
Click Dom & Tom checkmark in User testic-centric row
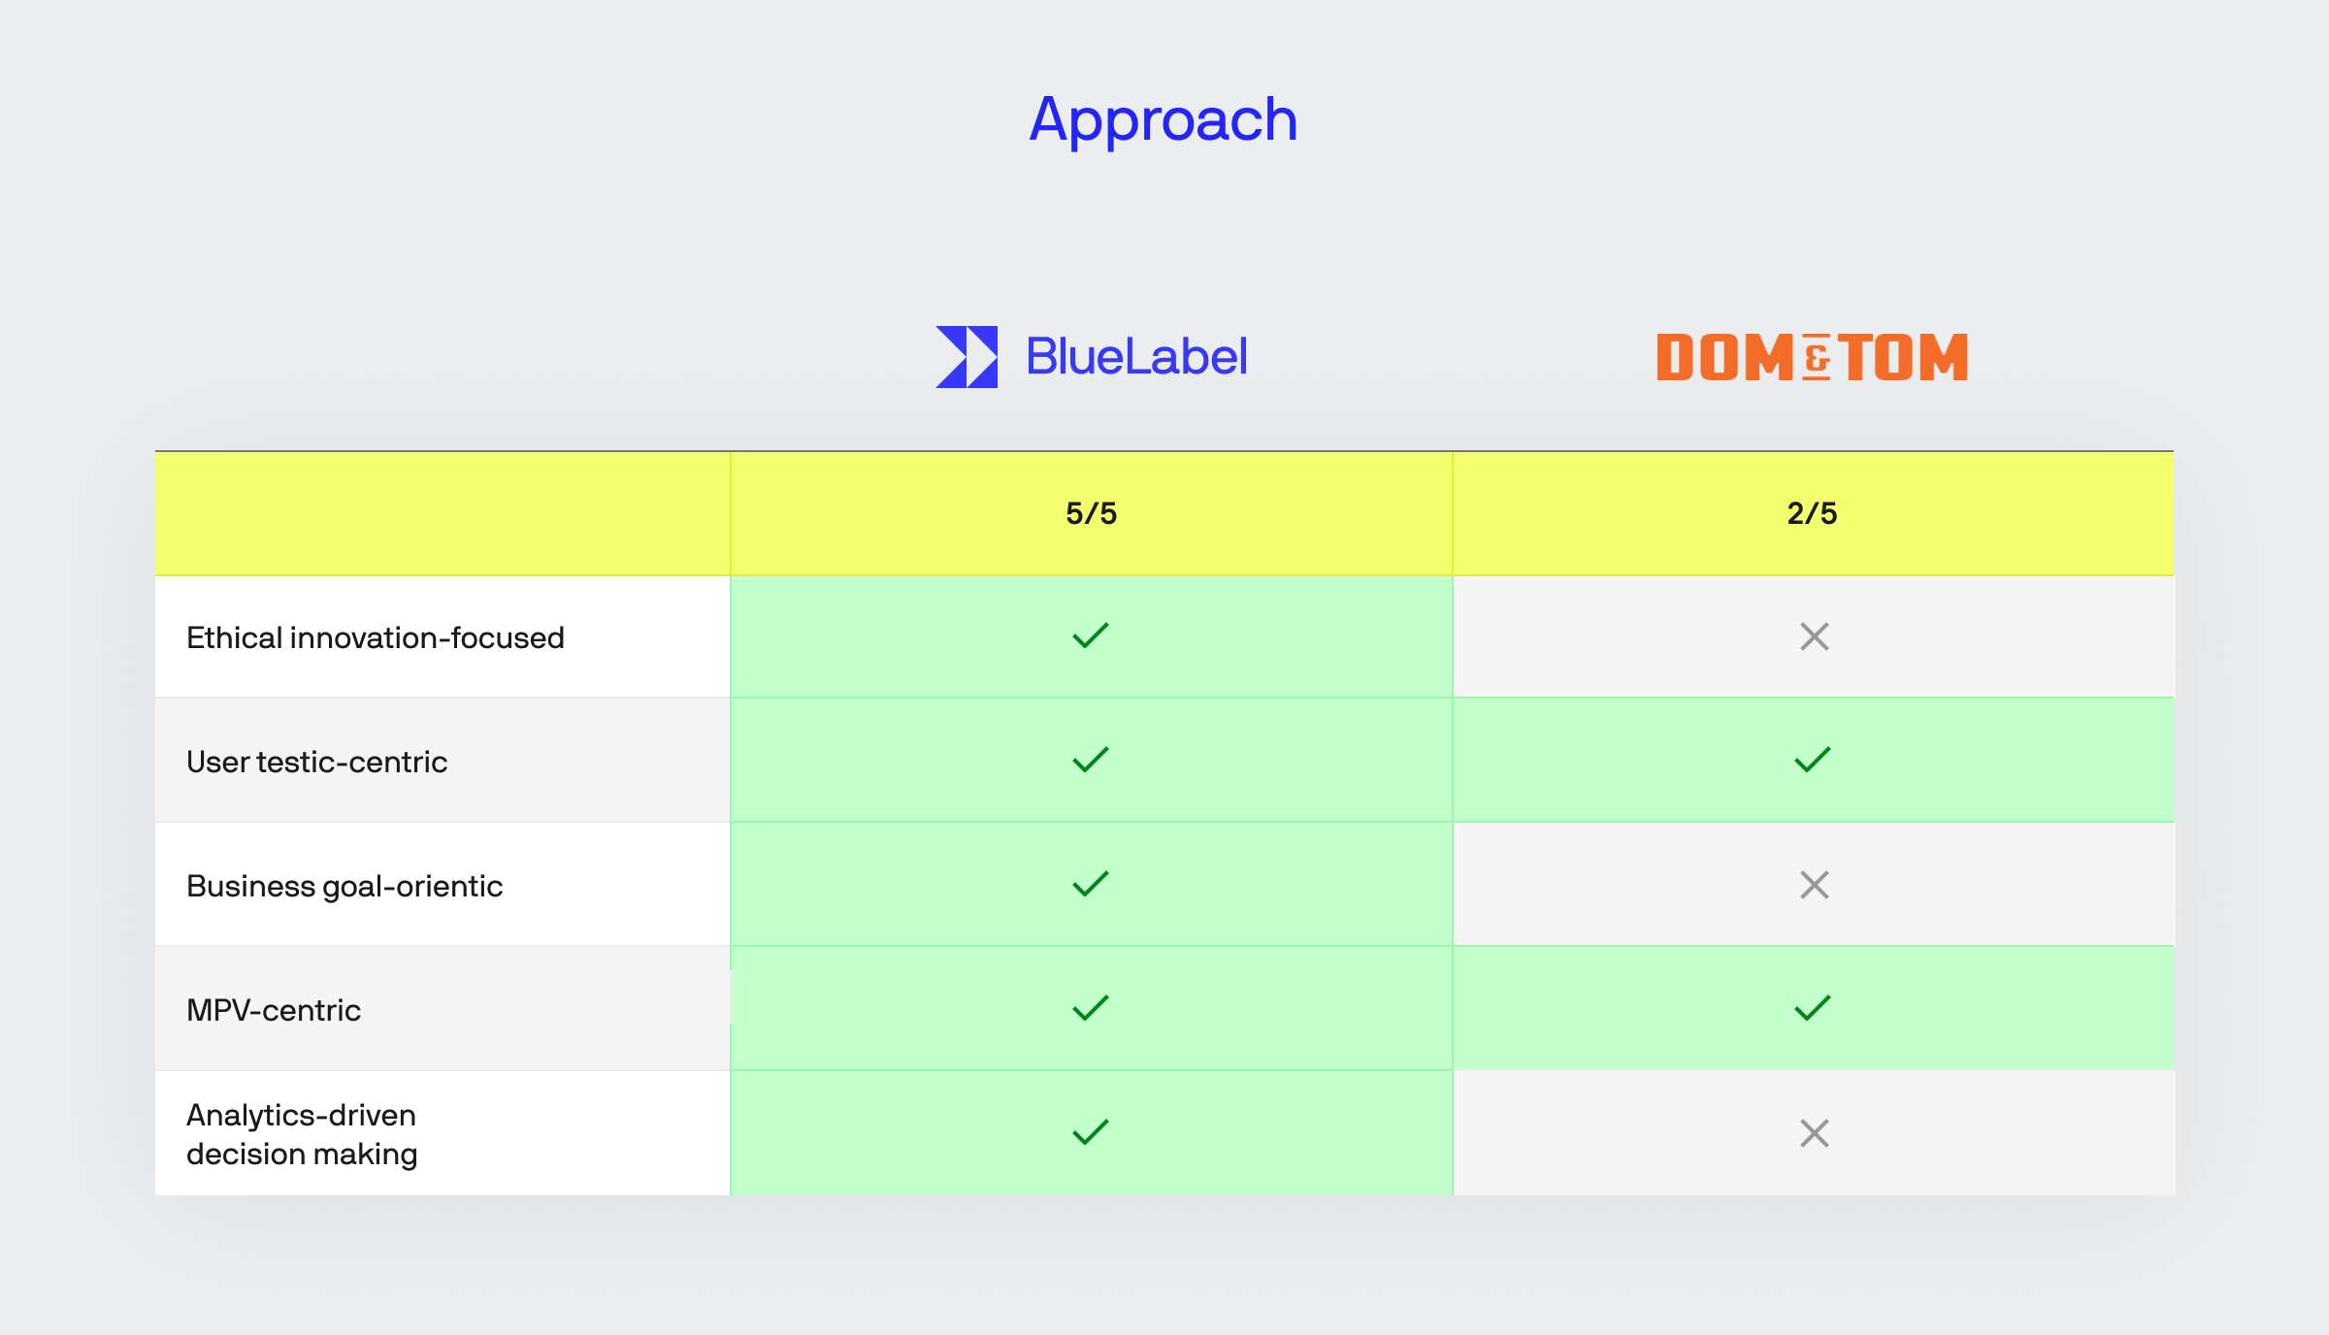point(1813,760)
